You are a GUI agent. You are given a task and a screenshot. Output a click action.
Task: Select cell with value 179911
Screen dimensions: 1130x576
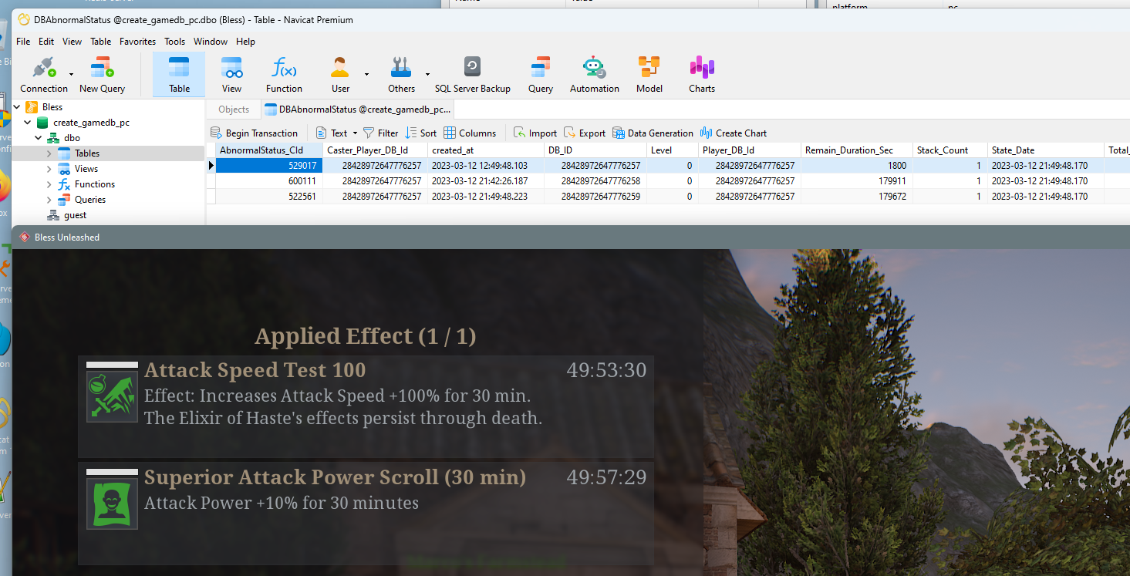[x=856, y=180]
